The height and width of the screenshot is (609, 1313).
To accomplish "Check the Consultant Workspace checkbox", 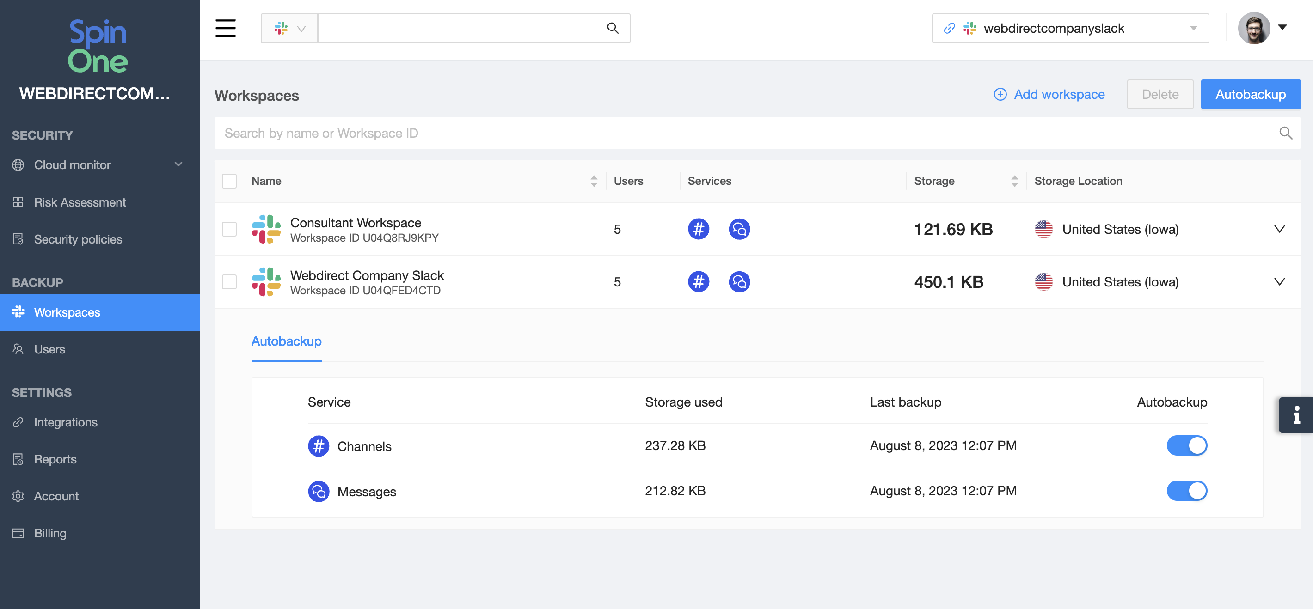I will point(229,229).
